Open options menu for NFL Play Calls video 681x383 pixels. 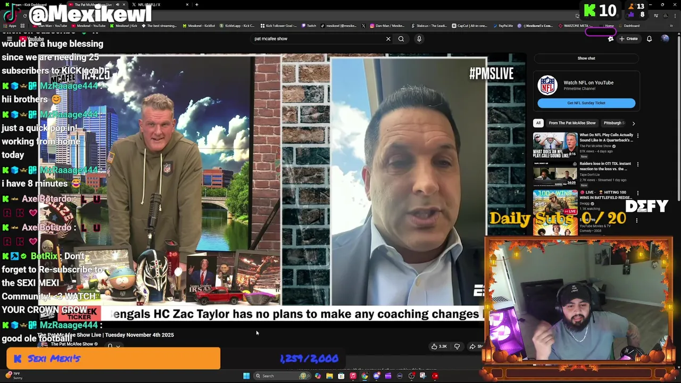637,136
